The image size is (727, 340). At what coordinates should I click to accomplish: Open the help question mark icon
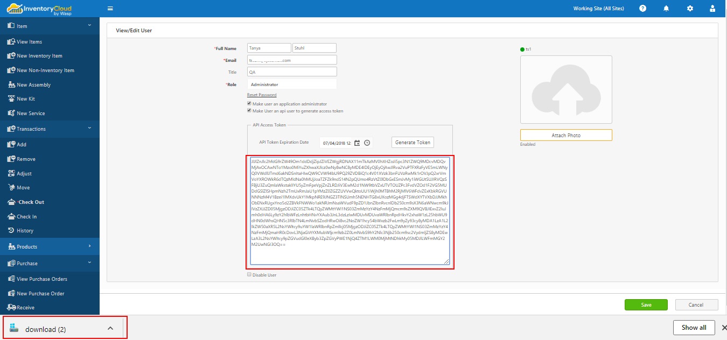click(642, 9)
